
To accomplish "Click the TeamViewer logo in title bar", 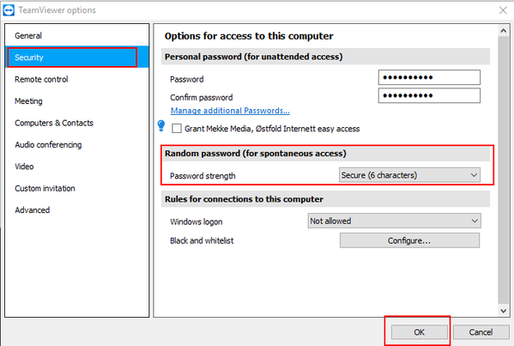I will (9, 10).
